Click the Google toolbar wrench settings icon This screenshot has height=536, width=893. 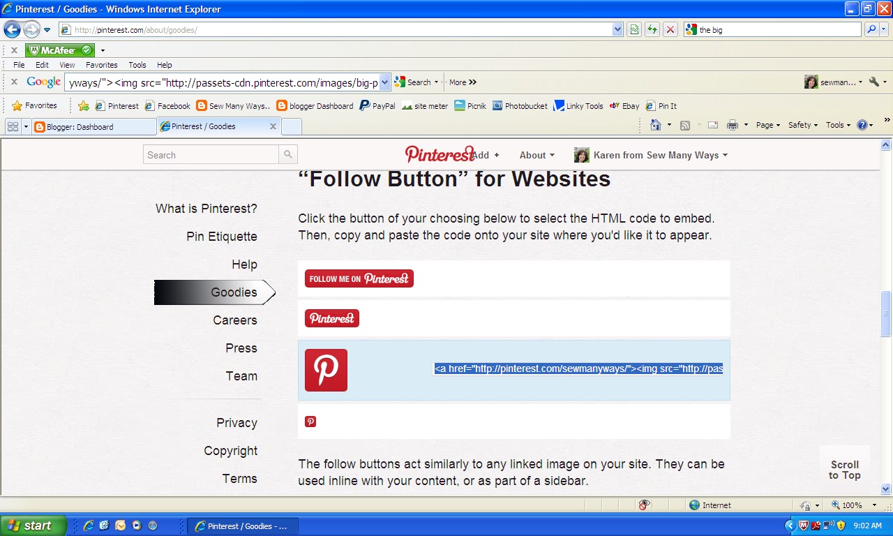pyautogui.click(x=873, y=82)
